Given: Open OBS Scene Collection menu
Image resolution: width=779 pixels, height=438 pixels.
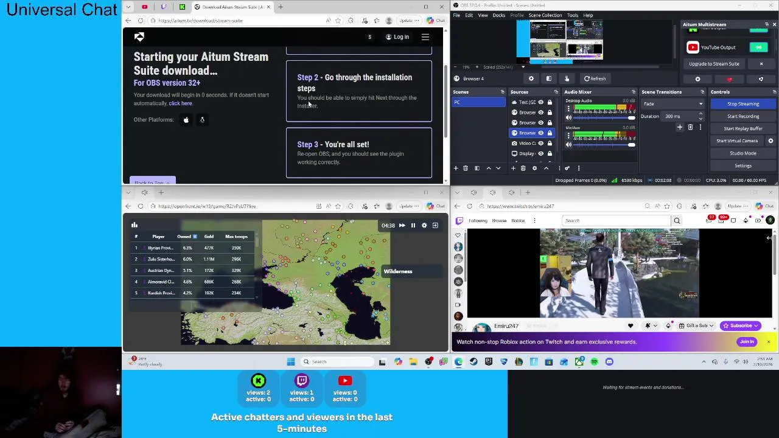Looking at the screenshot, I should tap(545, 15).
